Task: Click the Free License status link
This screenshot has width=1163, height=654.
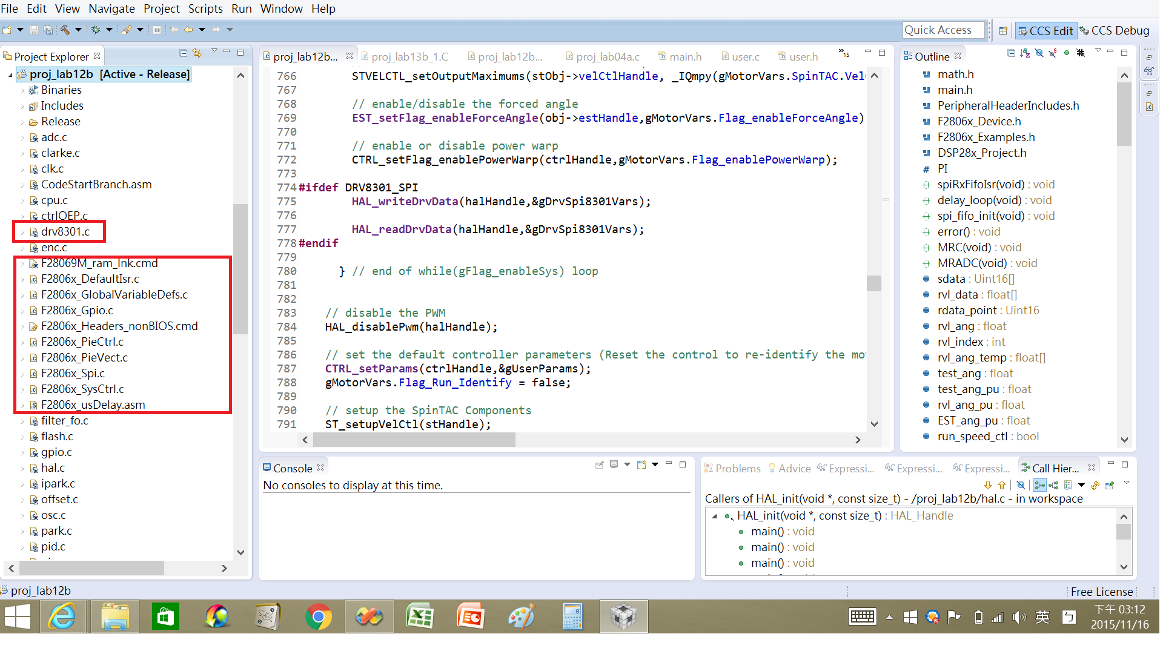Action: [x=1102, y=592]
